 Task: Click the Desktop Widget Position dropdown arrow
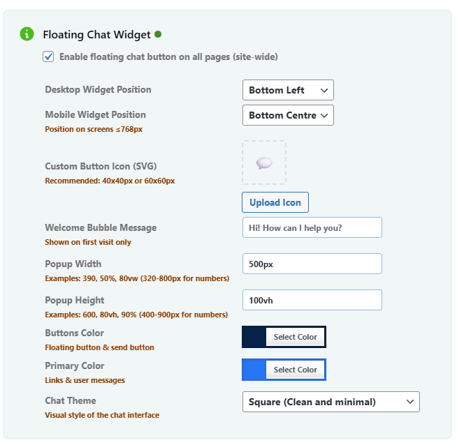click(324, 91)
